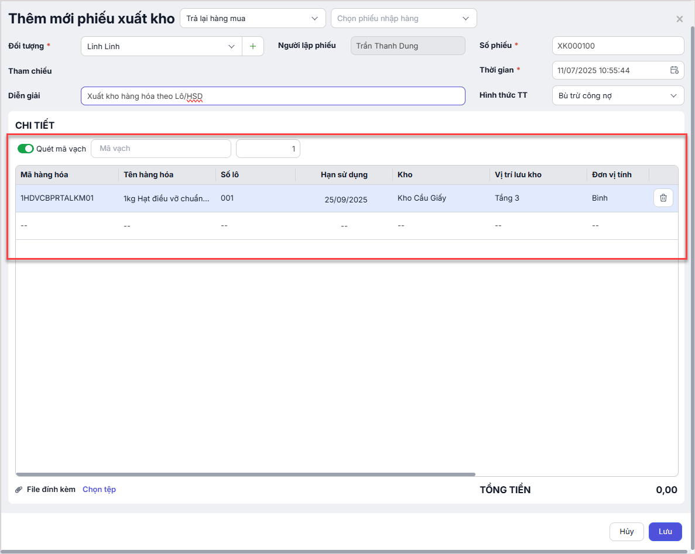Click the Thời gian field 11/07/2025 10:55:44

tap(618, 70)
